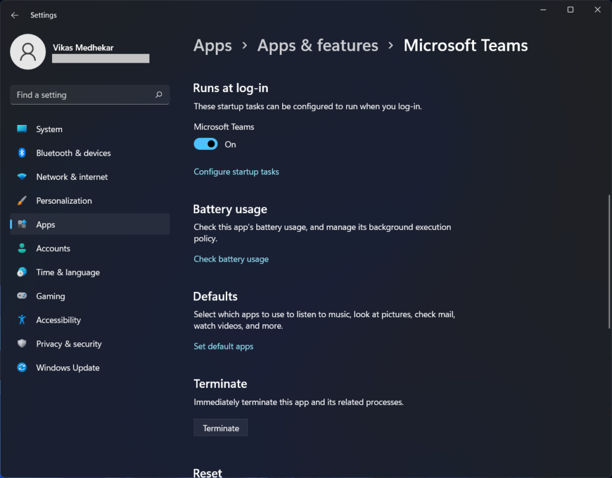Image resolution: width=612 pixels, height=478 pixels.
Task: Open System settings category
Action: [x=90, y=129]
